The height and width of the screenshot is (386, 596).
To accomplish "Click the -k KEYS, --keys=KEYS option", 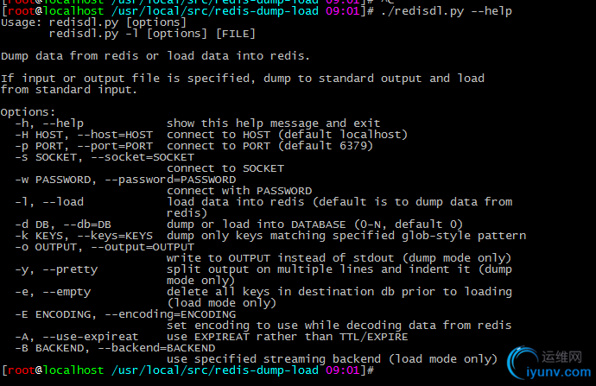I will click(x=84, y=236).
